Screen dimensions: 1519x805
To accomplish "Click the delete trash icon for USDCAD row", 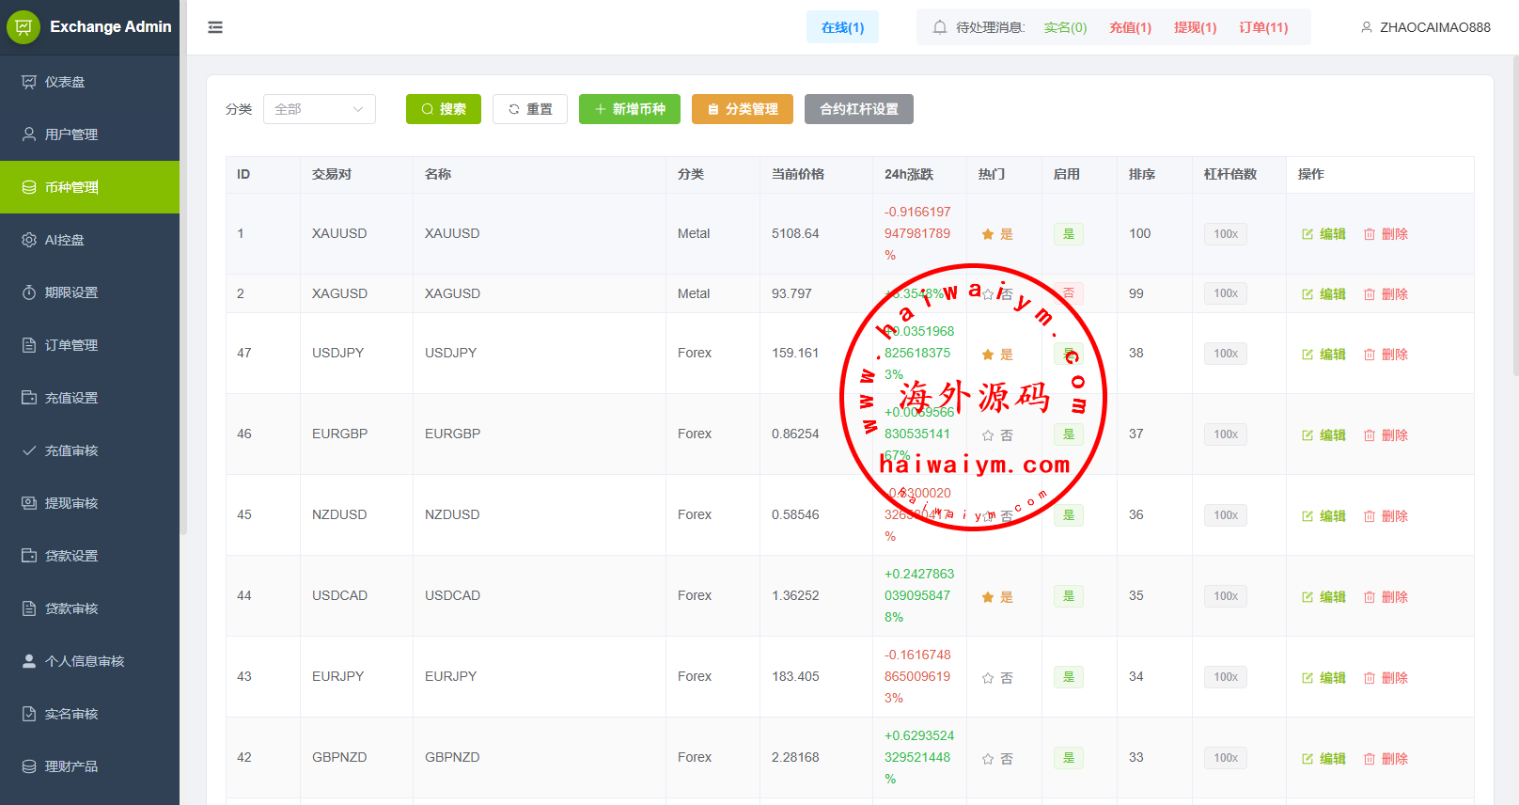I will (1370, 597).
